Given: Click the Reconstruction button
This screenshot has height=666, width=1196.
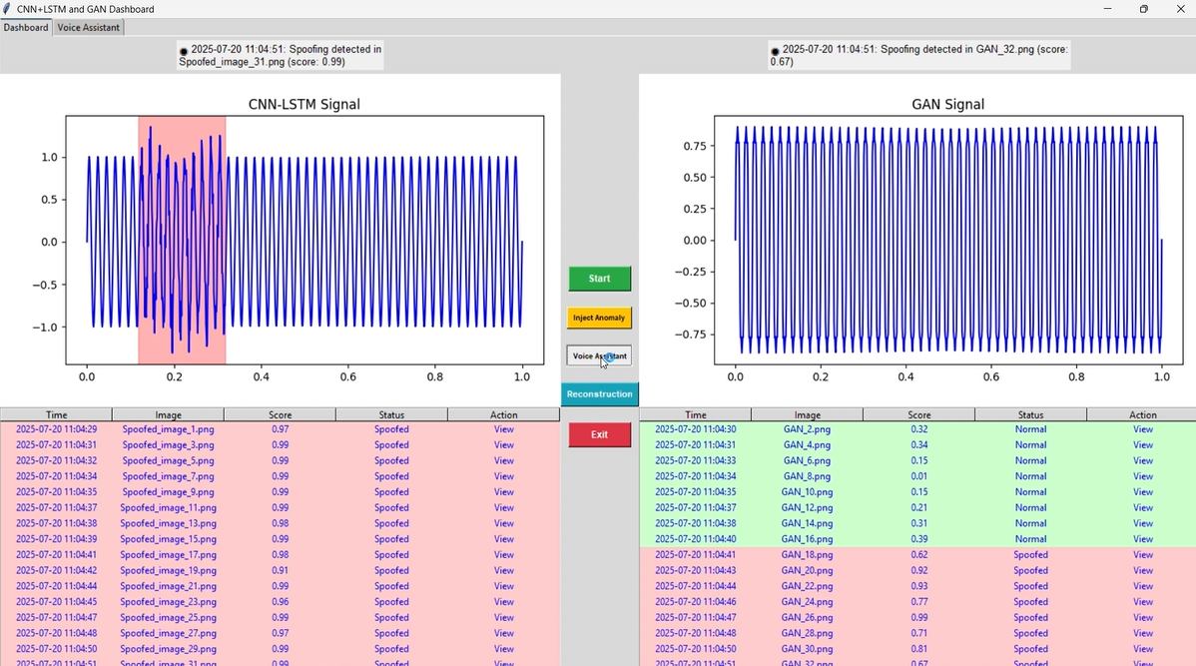Looking at the screenshot, I should pyautogui.click(x=600, y=394).
